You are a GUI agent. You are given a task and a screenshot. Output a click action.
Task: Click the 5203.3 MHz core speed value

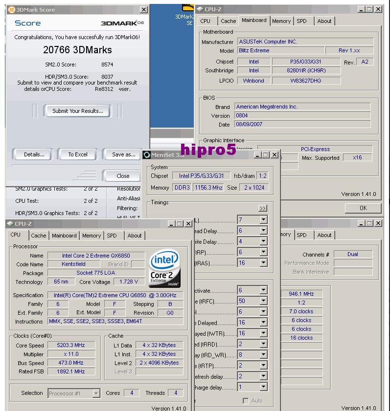tap(71, 345)
